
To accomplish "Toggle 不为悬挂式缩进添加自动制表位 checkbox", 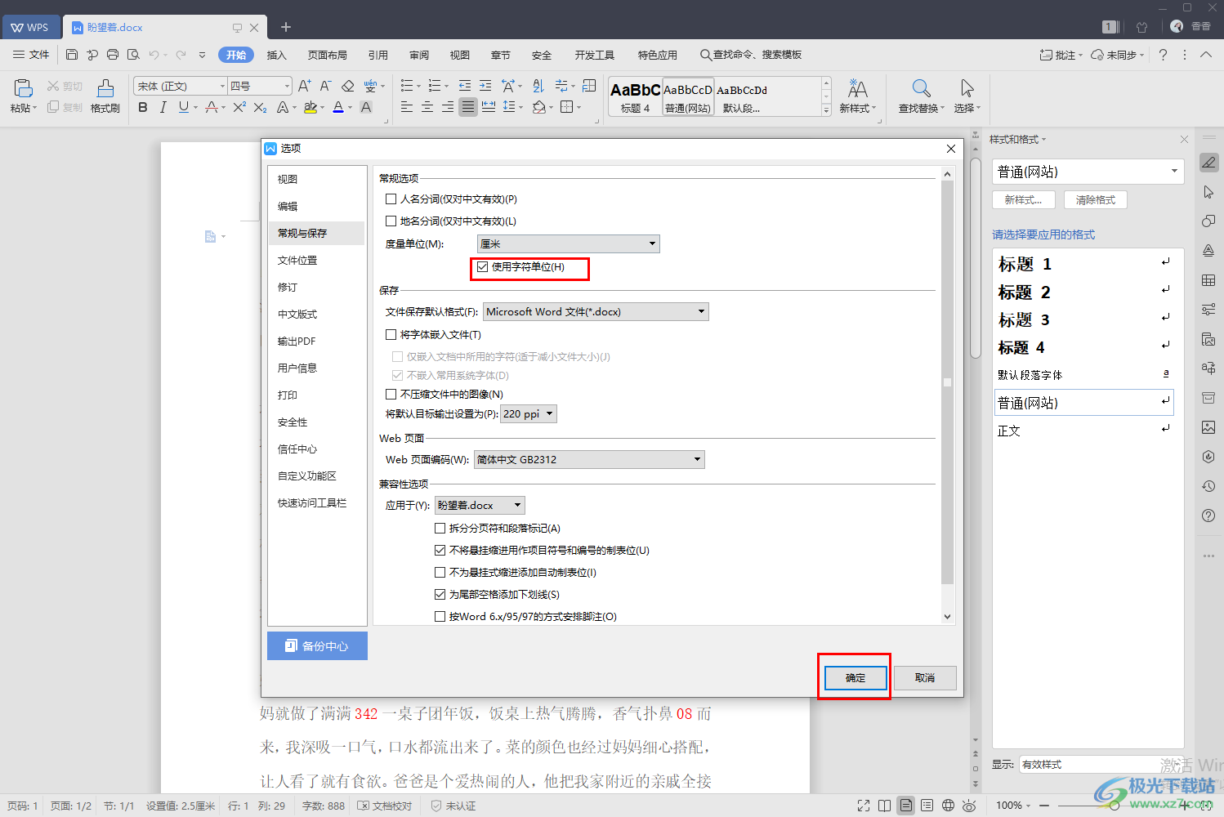I will tap(440, 572).
